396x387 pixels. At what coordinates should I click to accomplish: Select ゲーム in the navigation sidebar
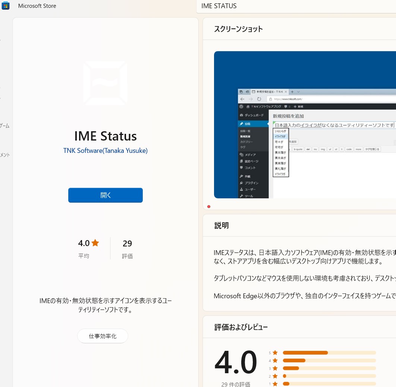point(4,126)
